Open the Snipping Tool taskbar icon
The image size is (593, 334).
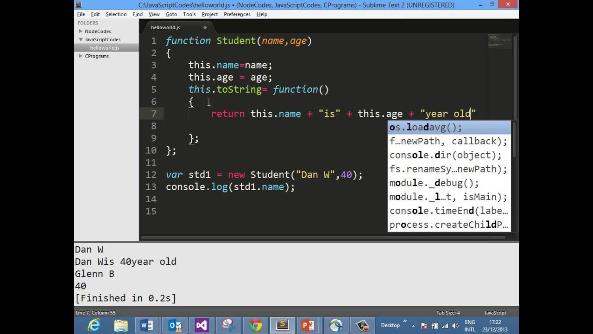228,325
